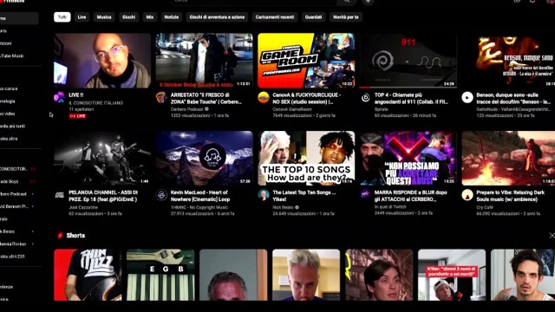Open the Game Room studio session thumbnail
Screen dimensions: 555x312
click(x=306, y=61)
